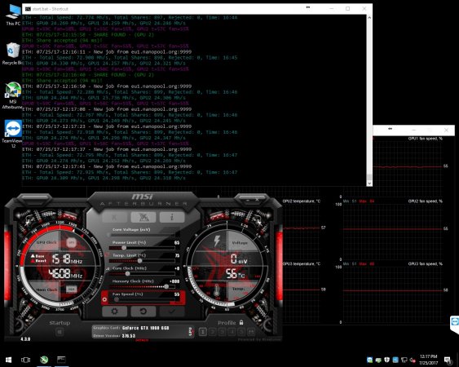Adjust the Core Voltage slider
Screen dimensions: 459x367
click(x=143, y=235)
